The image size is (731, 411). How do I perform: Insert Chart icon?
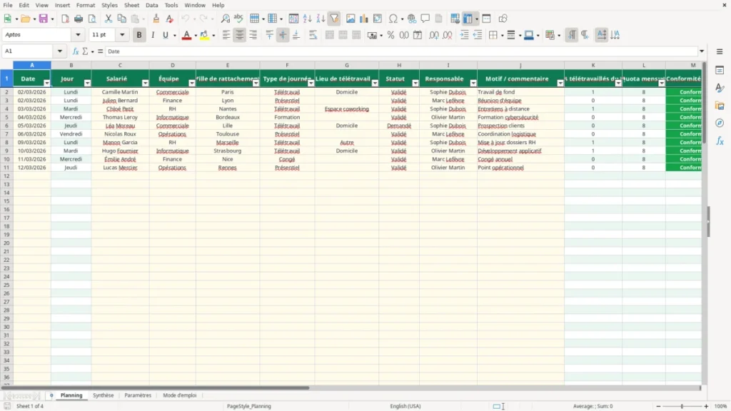(x=364, y=19)
